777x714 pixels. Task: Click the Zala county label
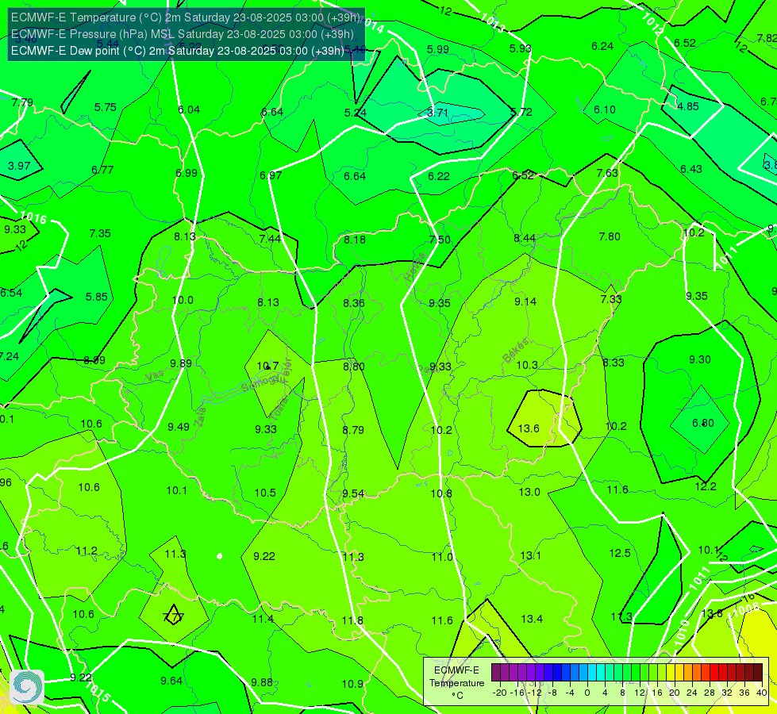click(x=200, y=417)
